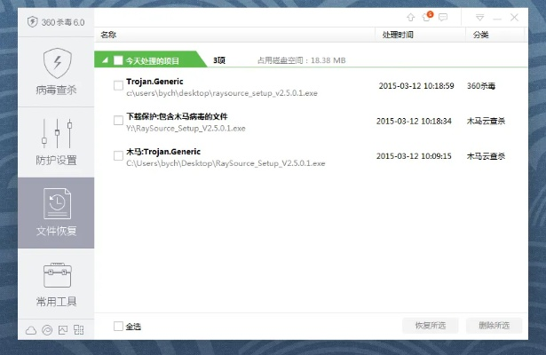Viewport: 546px width, 355px height.
Task: Click the timestamp 2015-03-12 10:09:15
Action: [x=414, y=156]
